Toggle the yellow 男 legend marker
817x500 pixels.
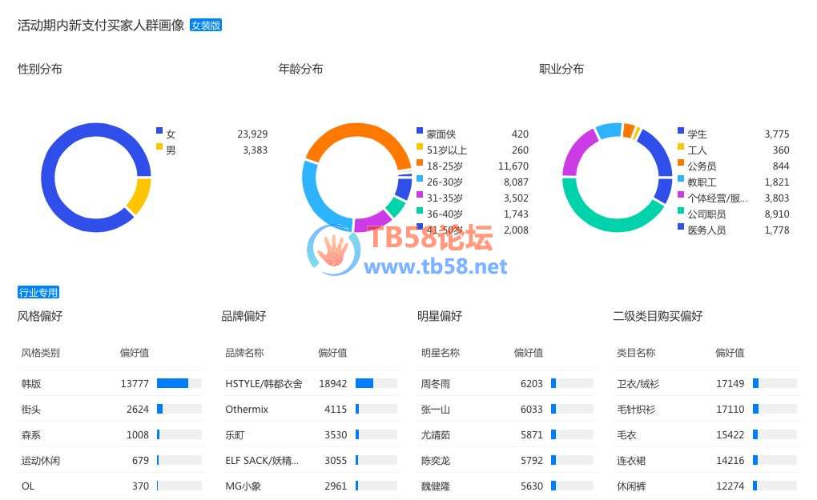159,147
